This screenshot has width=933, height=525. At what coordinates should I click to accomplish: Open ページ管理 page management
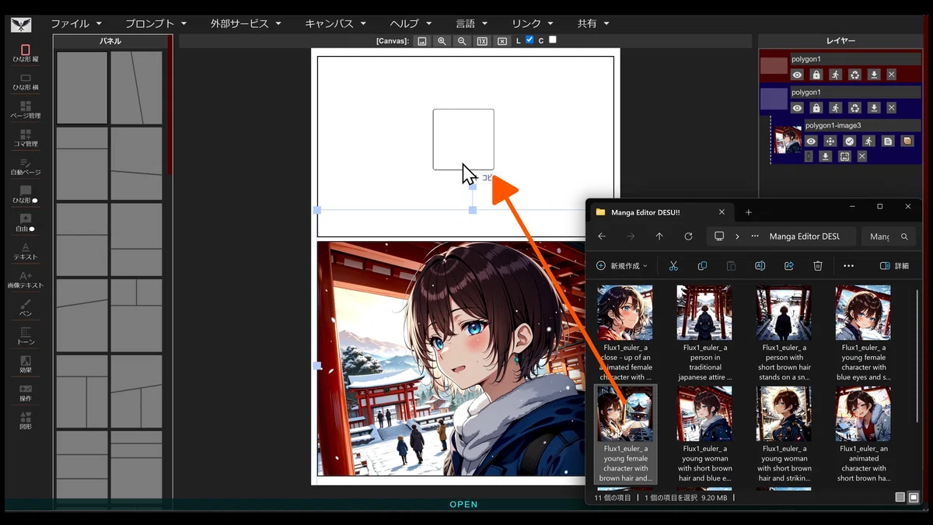[x=26, y=110]
